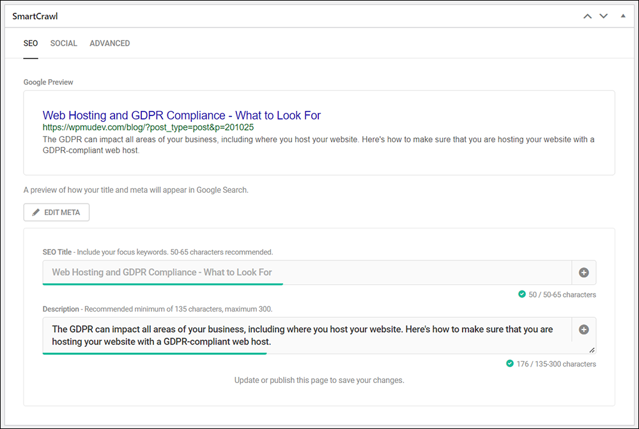Click the Description length progress bar
The image size is (639, 429).
155,354
